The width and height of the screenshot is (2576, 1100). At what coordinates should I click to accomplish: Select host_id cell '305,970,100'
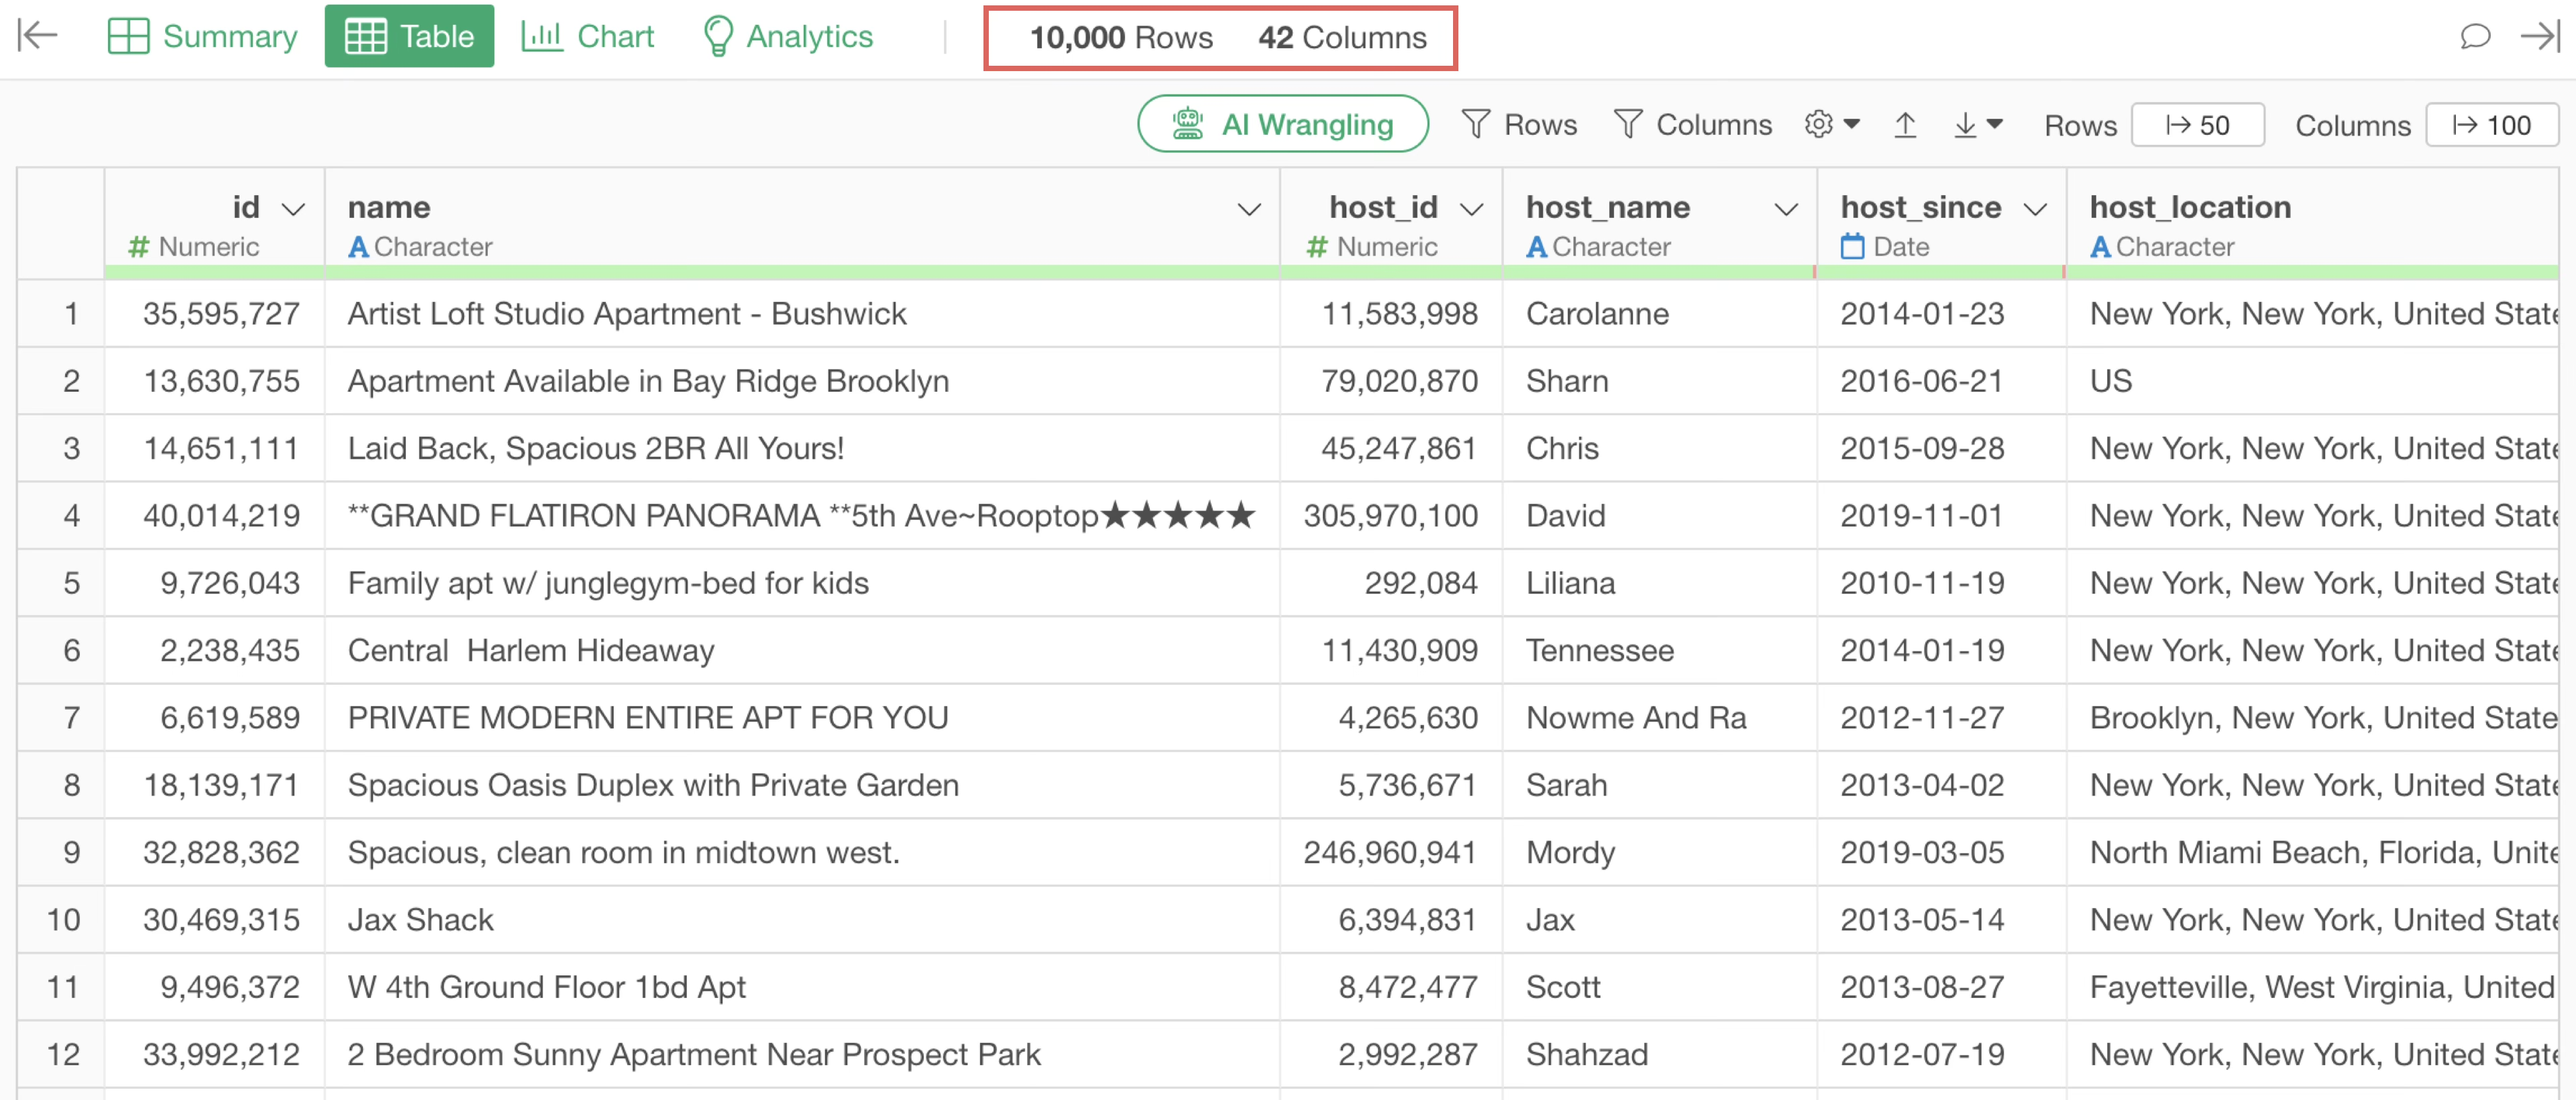pos(1391,516)
